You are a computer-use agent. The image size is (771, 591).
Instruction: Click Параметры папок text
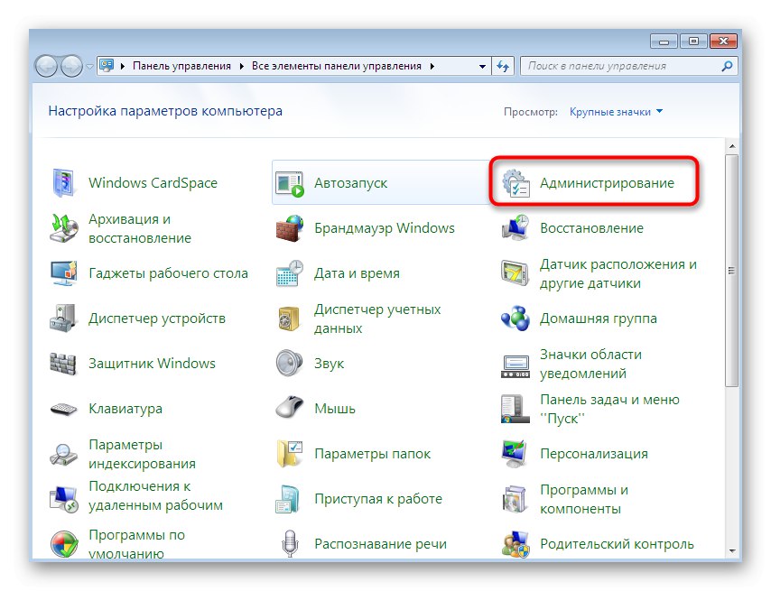(372, 454)
